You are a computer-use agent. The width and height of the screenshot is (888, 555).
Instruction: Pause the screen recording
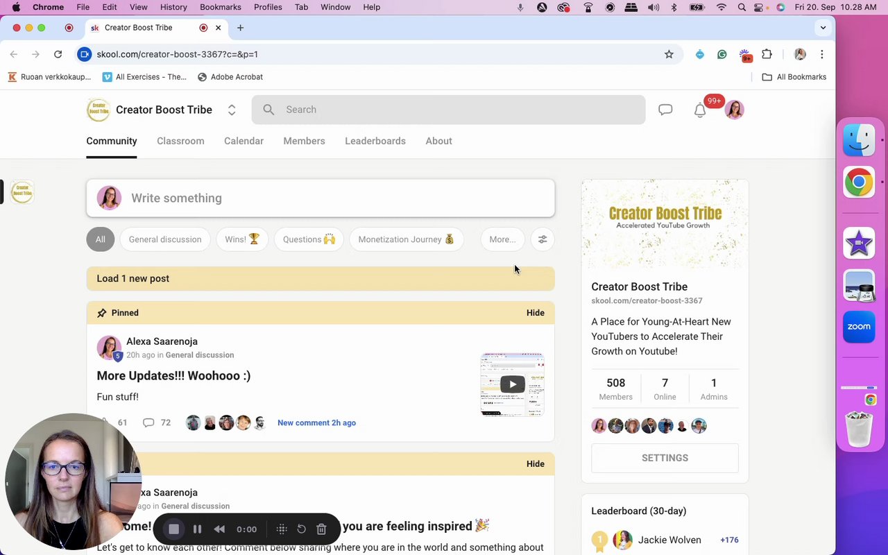coord(197,529)
